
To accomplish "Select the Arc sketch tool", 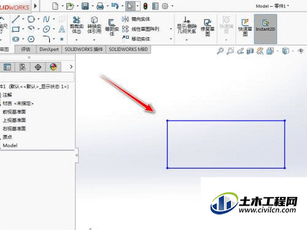I will click(x=31, y=28).
